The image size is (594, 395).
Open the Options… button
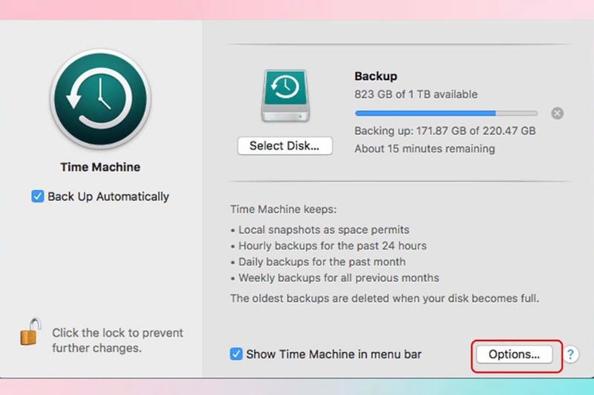(514, 354)
